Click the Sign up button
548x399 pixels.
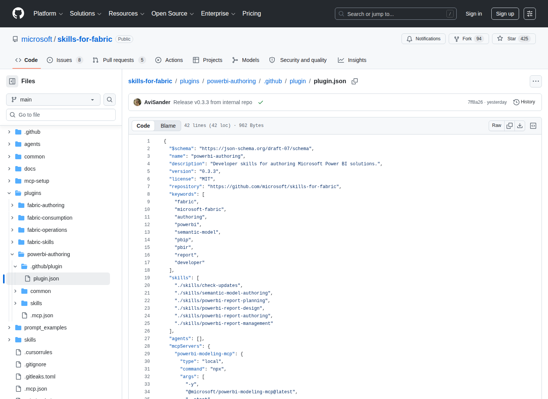pos(505,14)
